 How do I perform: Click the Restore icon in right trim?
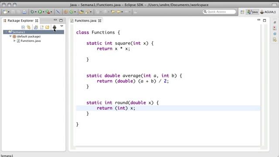(x=275, y=23)
